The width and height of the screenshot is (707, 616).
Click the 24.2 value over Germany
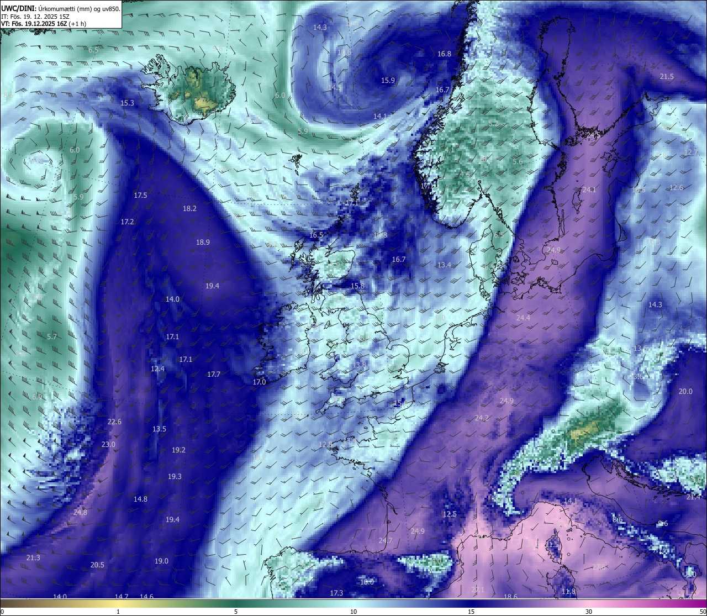click(x=482, y=418)
